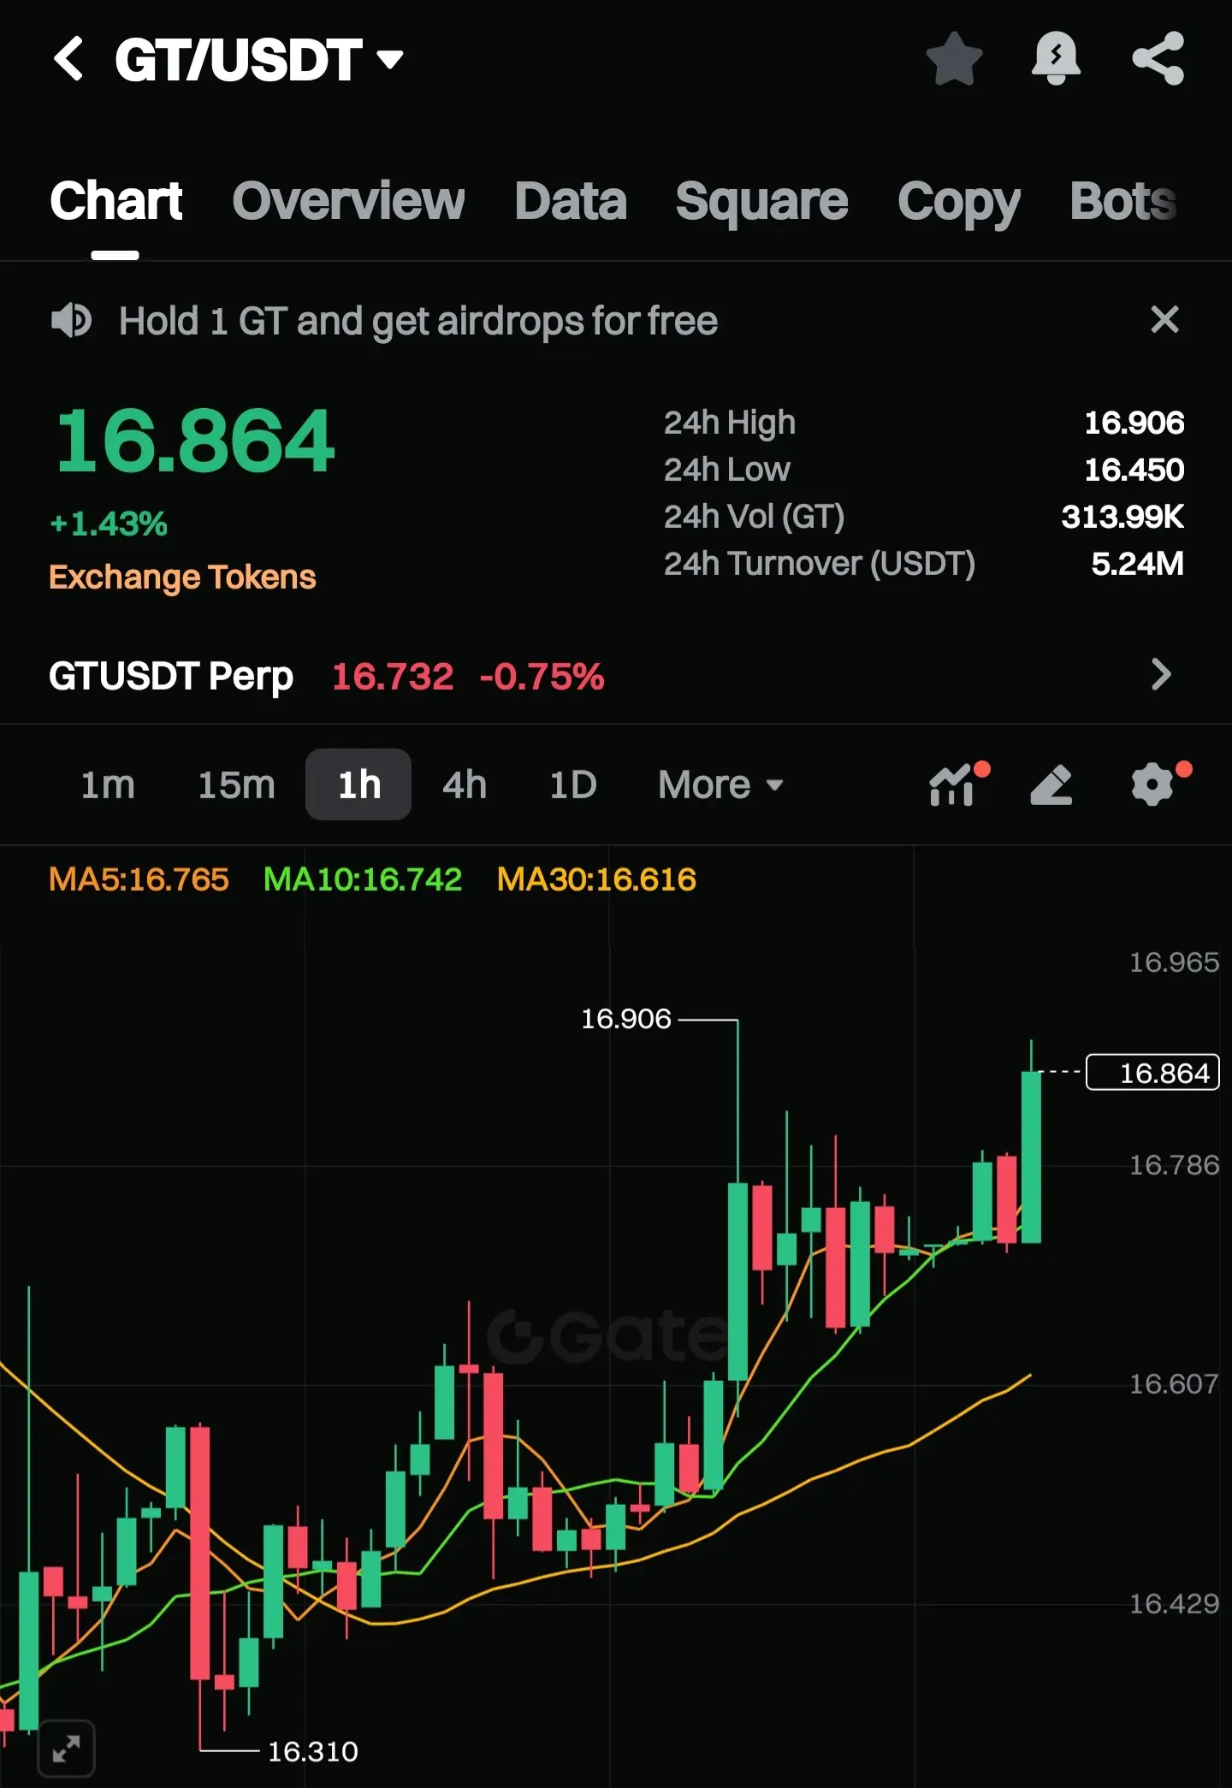Open the Square tab
The height and width of the screenshot is (1788, 1232).
tap(761, 203)
